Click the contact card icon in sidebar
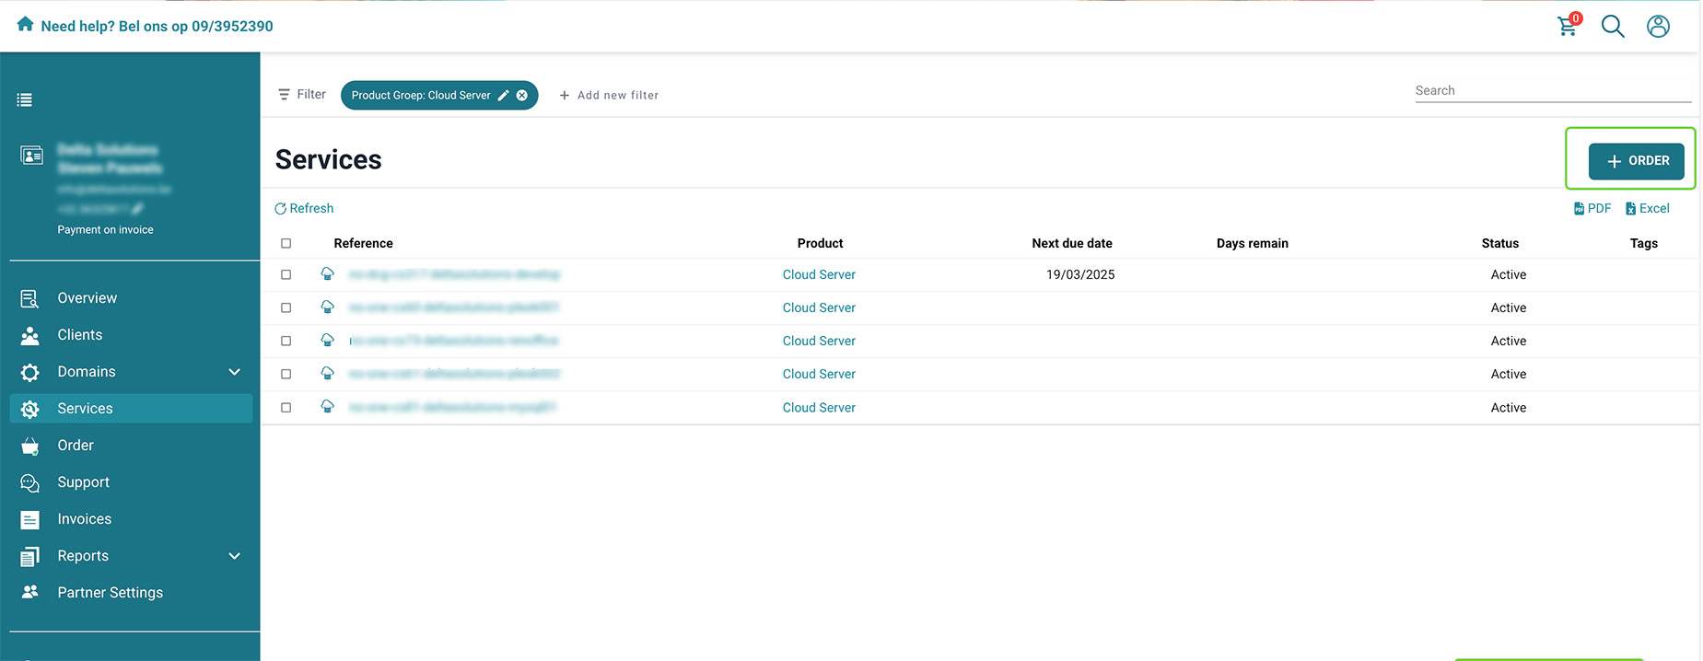The width and height of the screenshot is (1703, 661). point(31,156)
